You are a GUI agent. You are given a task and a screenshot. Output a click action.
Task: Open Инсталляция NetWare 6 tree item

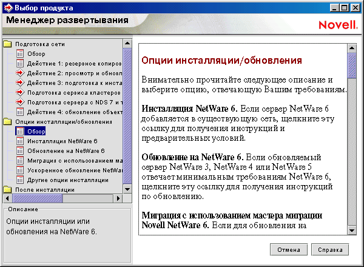[x=62, y=141]
